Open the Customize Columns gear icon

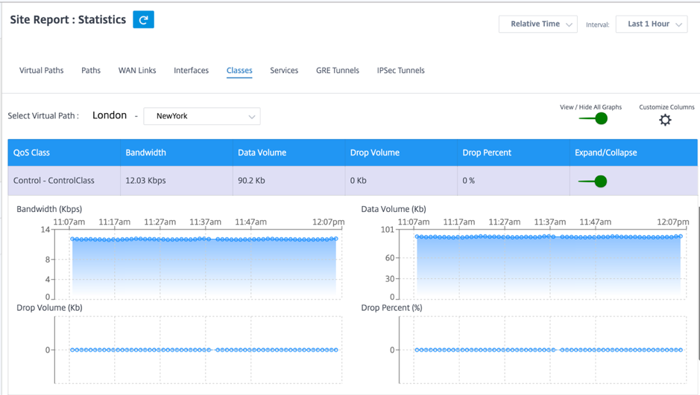tap(665, 120)
